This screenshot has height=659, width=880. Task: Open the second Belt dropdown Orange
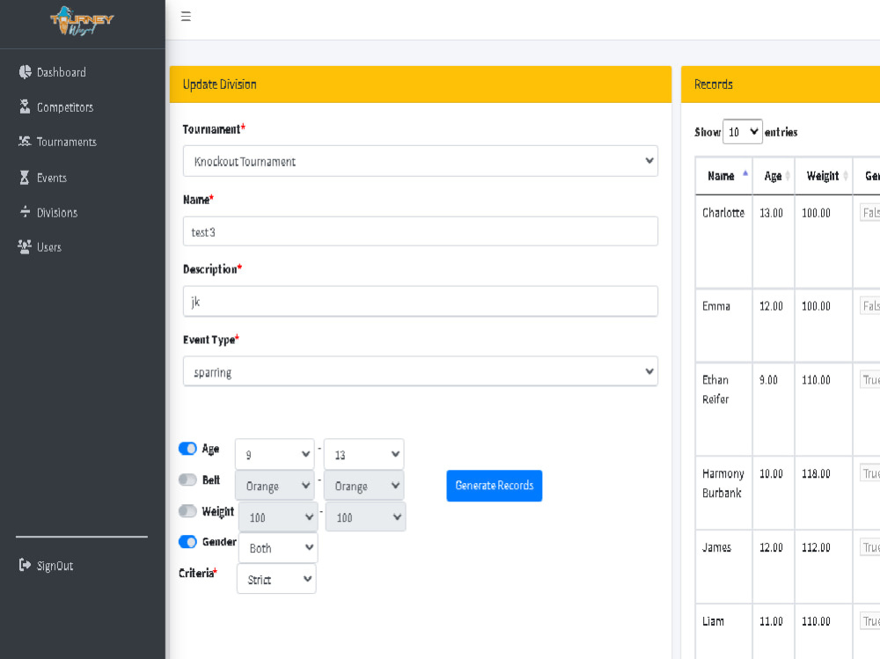363,486
